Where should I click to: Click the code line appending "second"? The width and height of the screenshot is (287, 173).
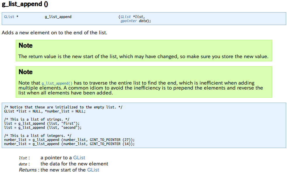43,128
